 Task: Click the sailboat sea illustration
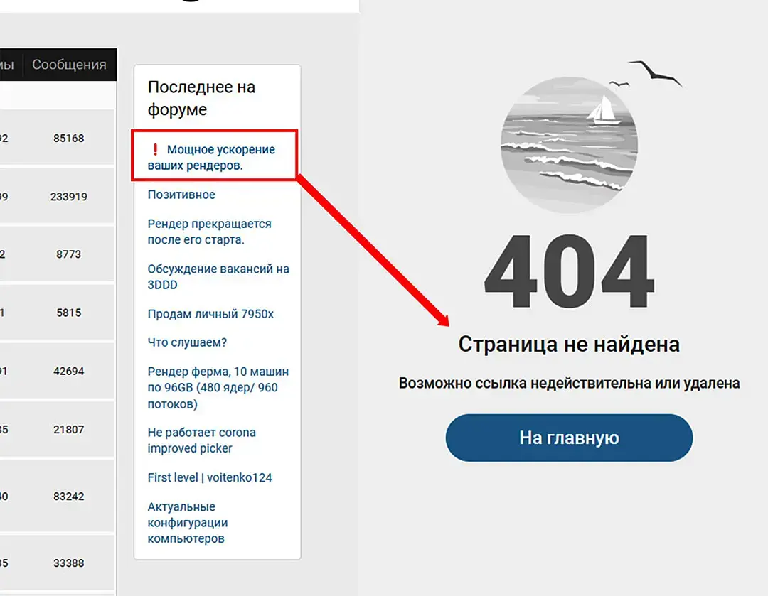coord(569,145)
